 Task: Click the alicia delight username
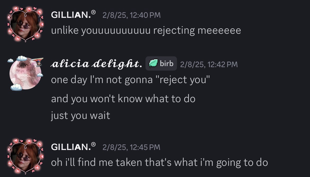click(95, 64)
